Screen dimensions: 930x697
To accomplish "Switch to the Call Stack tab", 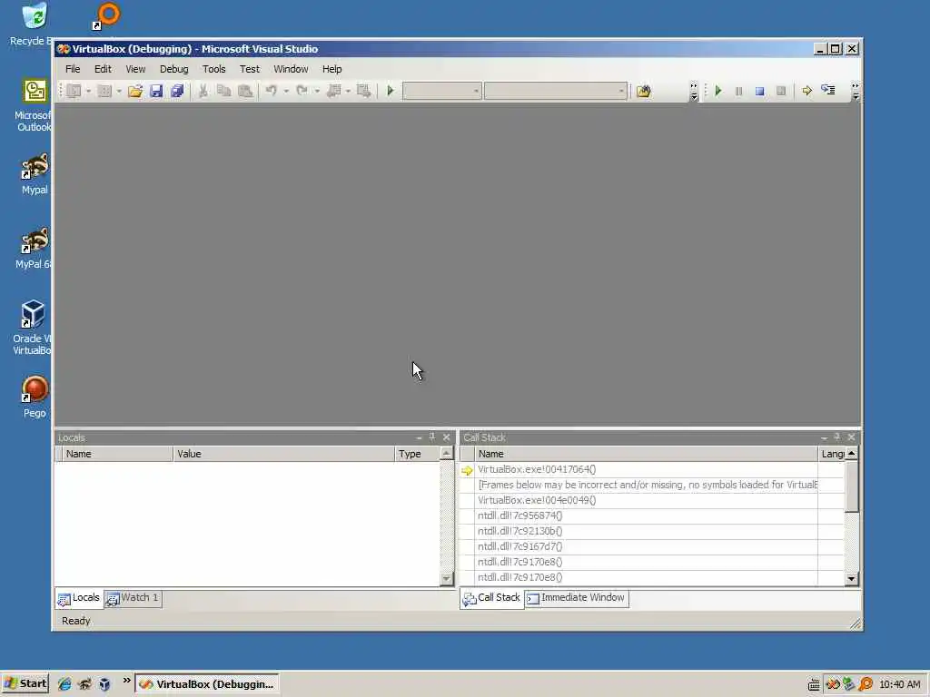I will pyautogui.click(x=491, y=598).
